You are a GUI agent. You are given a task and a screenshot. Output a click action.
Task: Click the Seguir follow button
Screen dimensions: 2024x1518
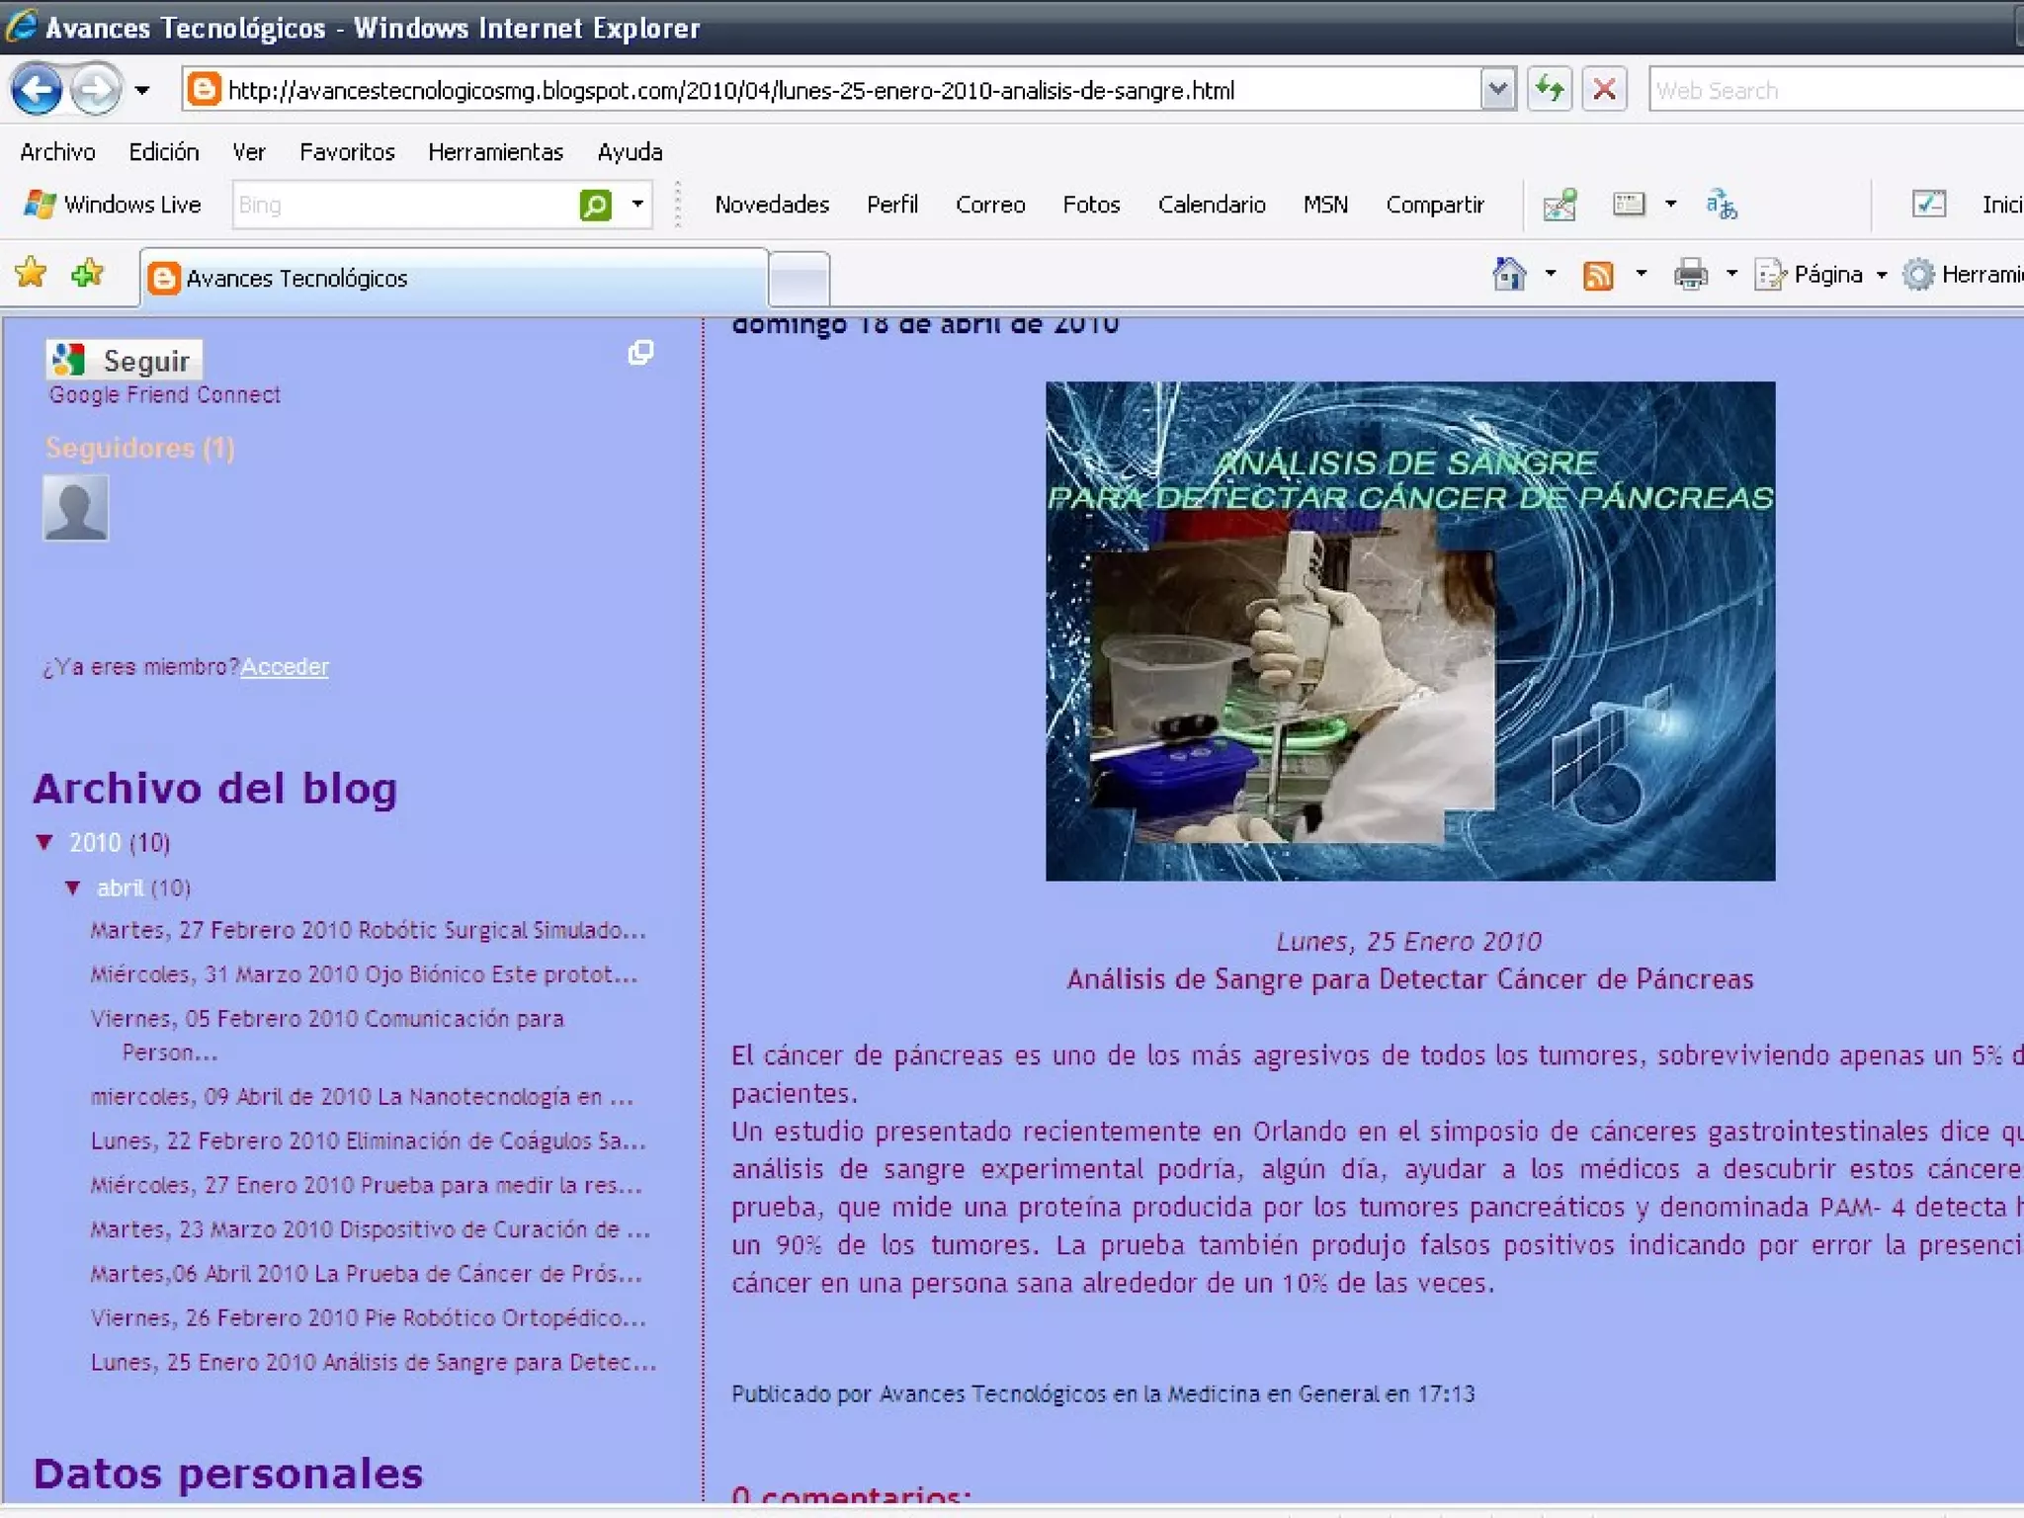[125, 361]
